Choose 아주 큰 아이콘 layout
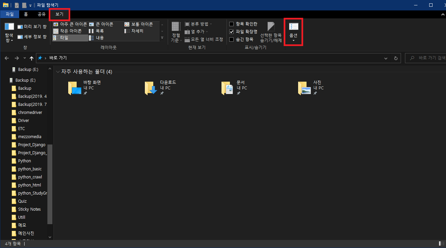Image resolution: width=446 pixels, height=248 pixels. (70, 24)
